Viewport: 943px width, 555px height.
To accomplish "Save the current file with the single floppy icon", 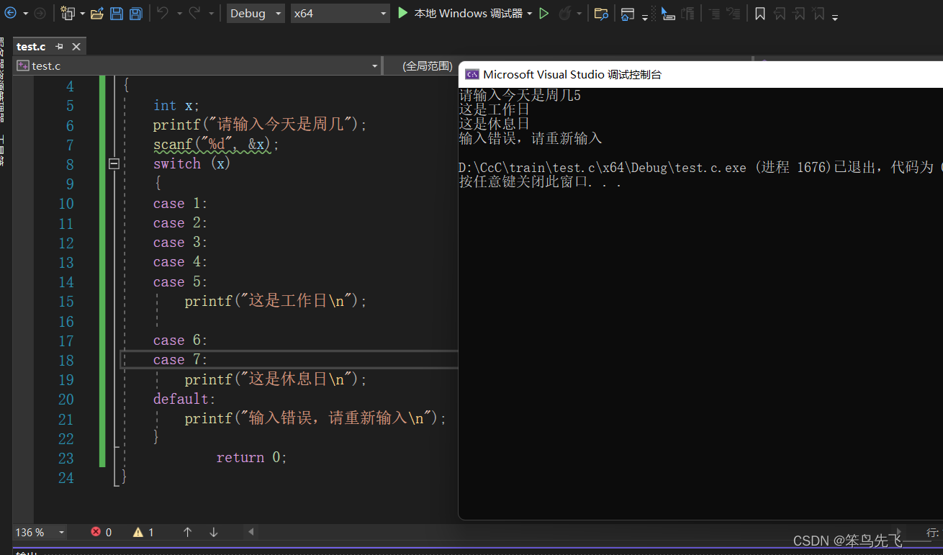I will point(117,13).
